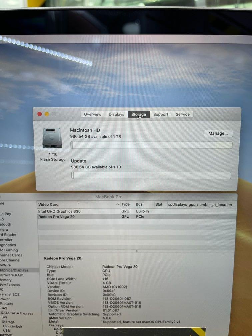
Task: Click spdisplays_gpu_number_at_location column header
Action: [200, 205]
